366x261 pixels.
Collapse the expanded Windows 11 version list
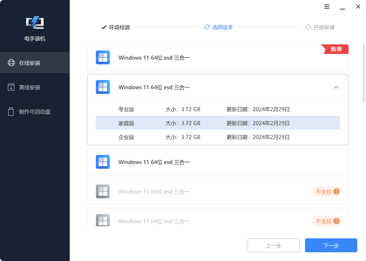click(x=336, y=87)
